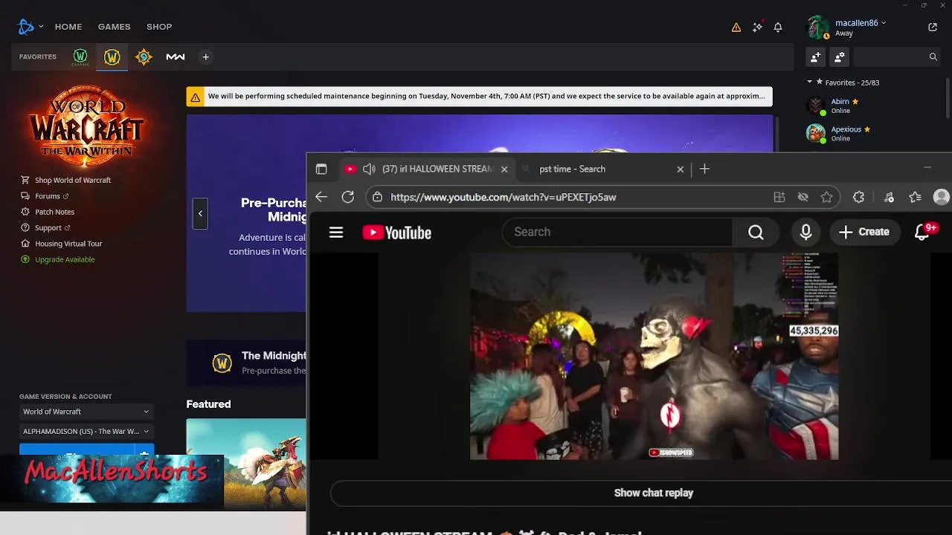The height and width of the screenshot is (535, 952).
Task: Switch to irl HALLOWEEN STREAM browser tab
Action: 428,169
